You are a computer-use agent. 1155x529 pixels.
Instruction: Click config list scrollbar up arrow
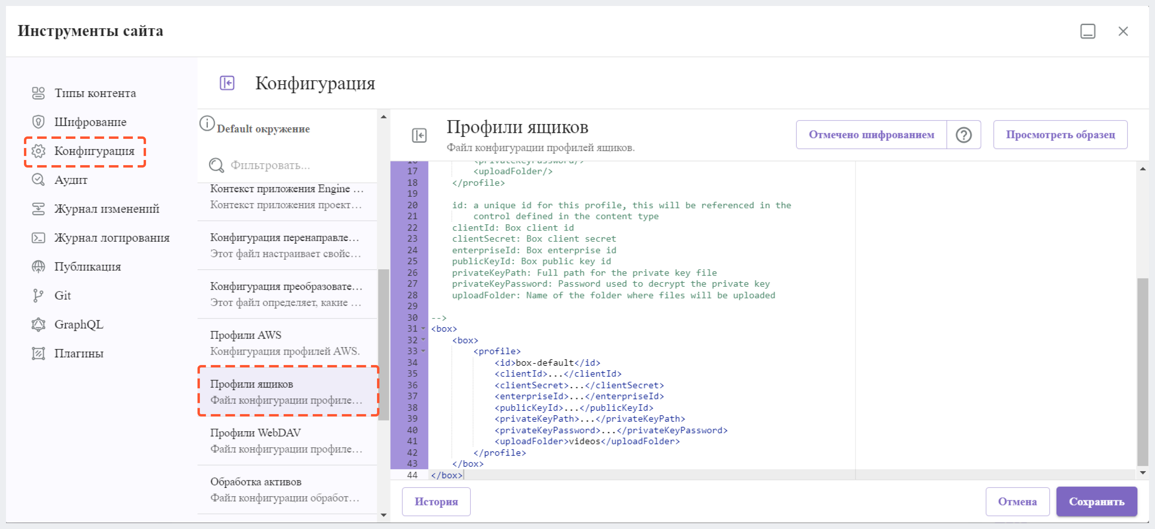(384, 116)
